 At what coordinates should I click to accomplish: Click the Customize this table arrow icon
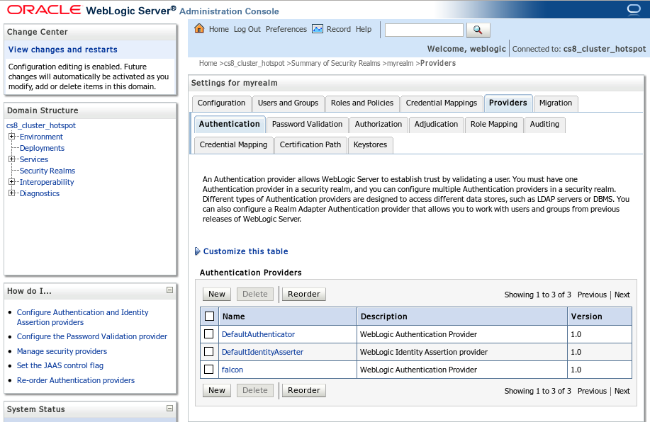pos(198,251)
